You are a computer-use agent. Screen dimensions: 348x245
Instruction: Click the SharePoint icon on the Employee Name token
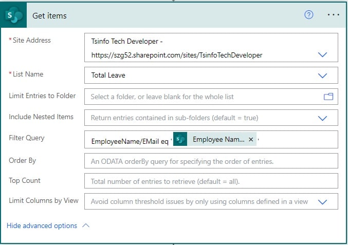[x=180, y=139]
